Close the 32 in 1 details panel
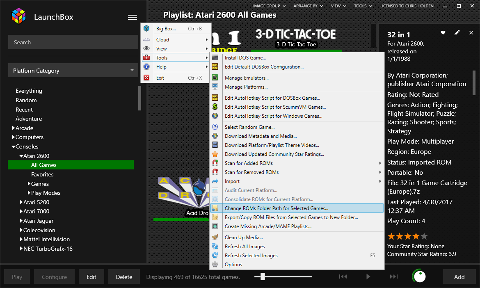 coord(471,32)
